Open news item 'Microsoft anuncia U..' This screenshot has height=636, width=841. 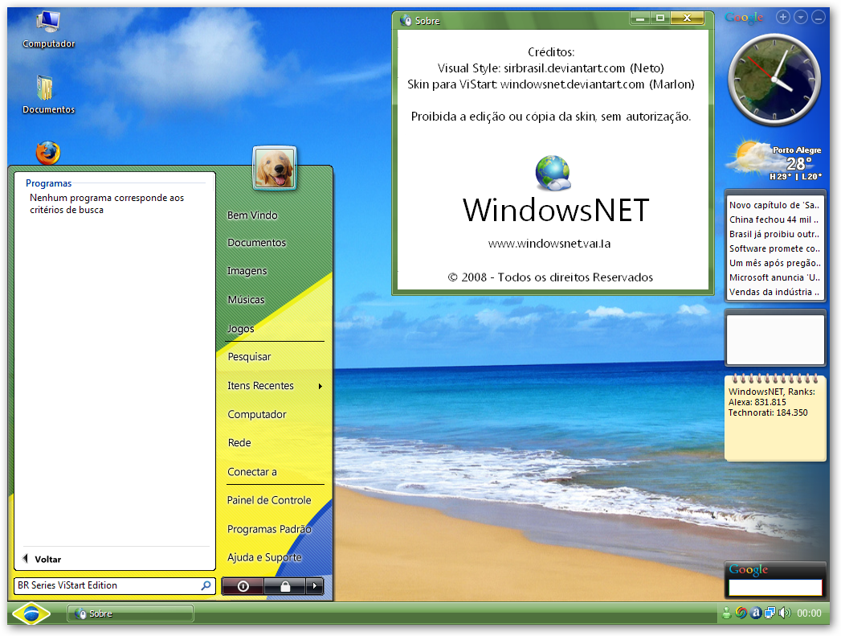pyautogui.click(x=774, y=277)
